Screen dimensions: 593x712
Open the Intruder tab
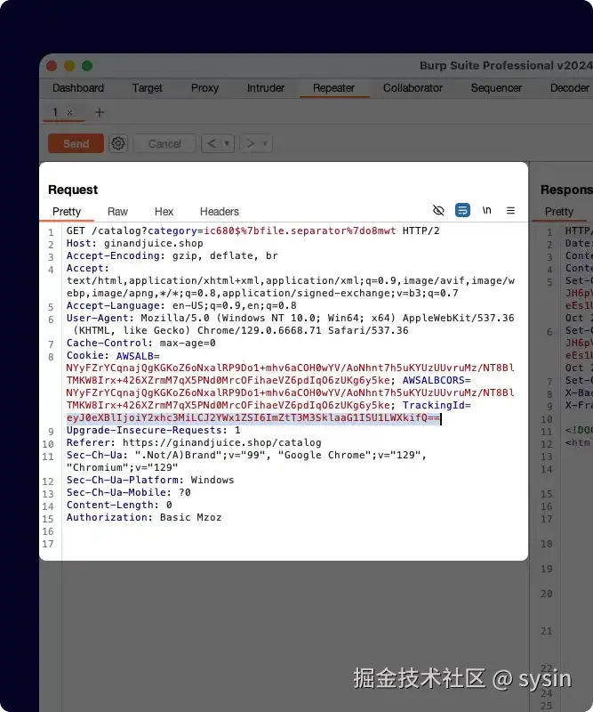click(x=266, y=87)
